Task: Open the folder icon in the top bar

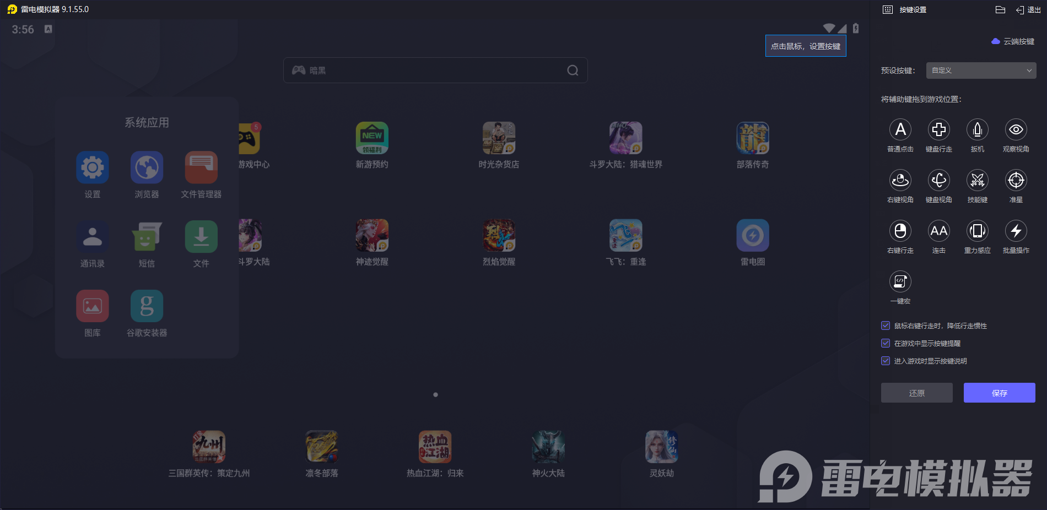Action: (x=1001, y=9)
